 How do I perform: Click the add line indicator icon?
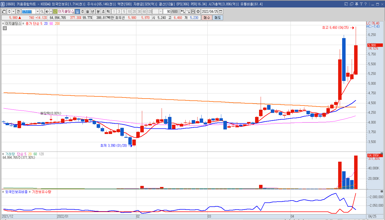(188, 11)
